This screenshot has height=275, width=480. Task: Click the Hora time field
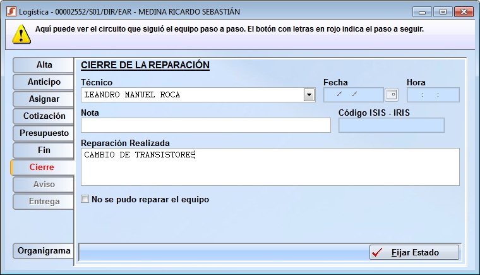click(x=433, y=95)
